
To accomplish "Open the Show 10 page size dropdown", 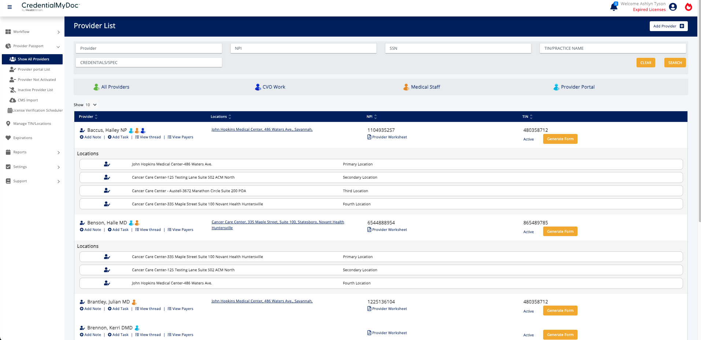I will coord(90,105).
